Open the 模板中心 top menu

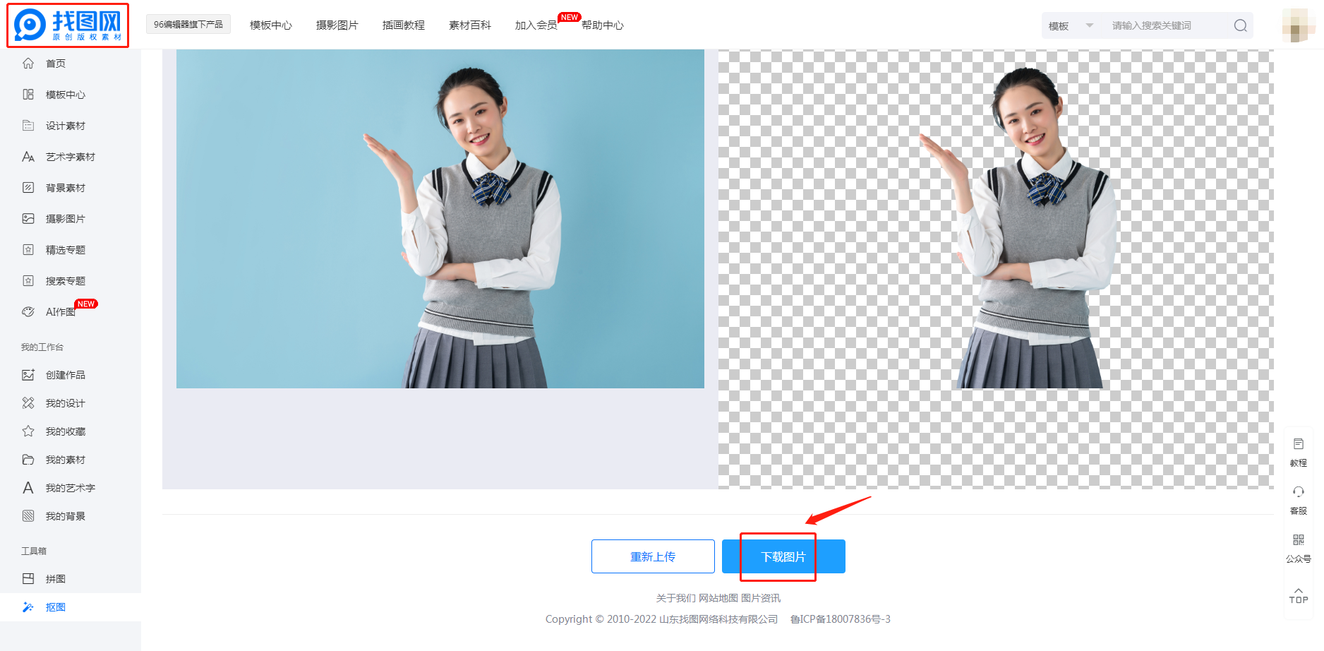(x=271, y=25)
